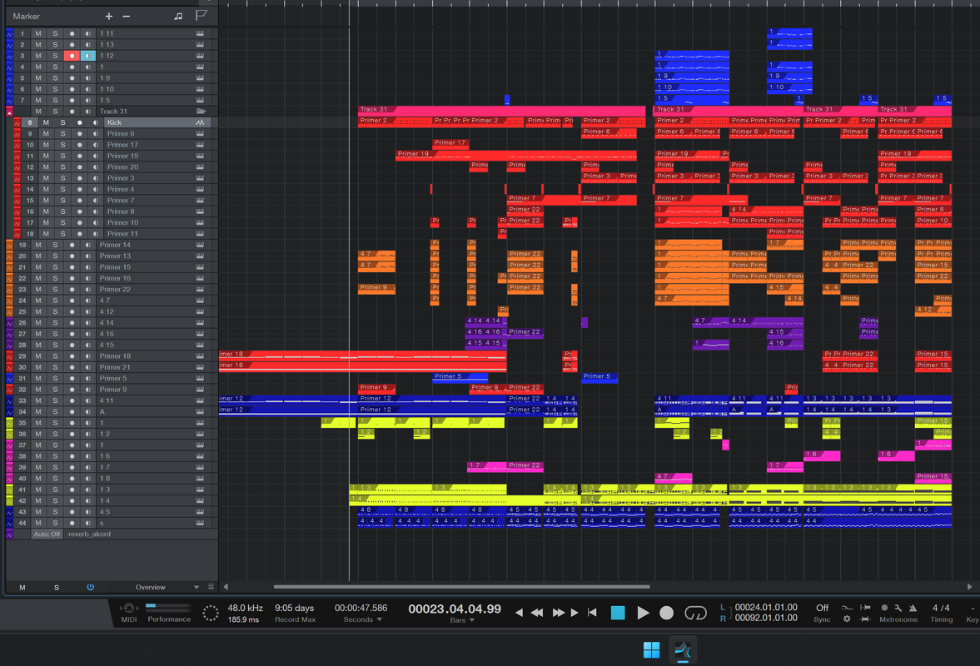
Task: Solo the Primer 17 track
Action: tap(62, 145)
